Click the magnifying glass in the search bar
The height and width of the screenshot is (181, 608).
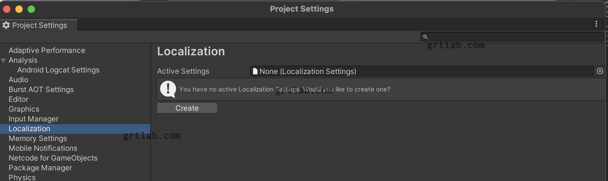coord(425,37)
